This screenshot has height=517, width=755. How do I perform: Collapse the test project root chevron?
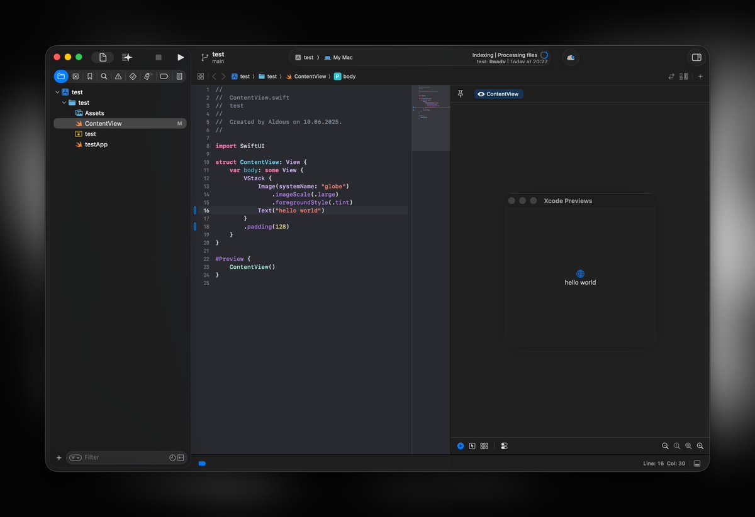point(57,92)
